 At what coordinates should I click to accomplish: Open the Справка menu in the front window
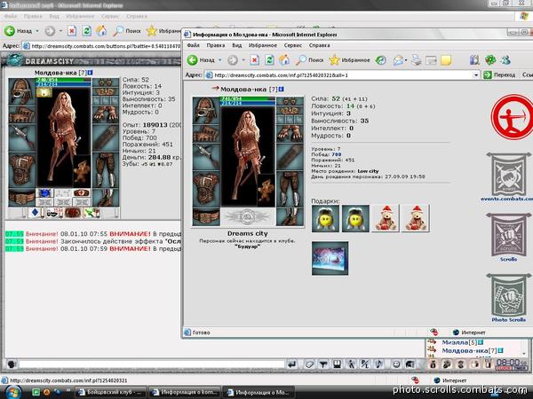319,45
